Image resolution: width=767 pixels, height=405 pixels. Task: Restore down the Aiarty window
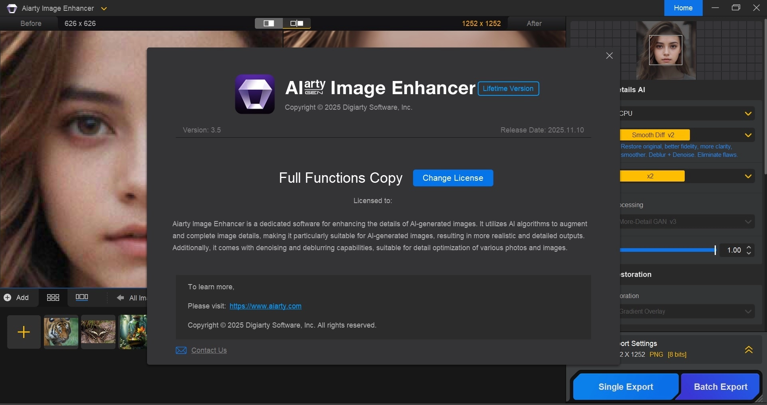pos(736,8)
